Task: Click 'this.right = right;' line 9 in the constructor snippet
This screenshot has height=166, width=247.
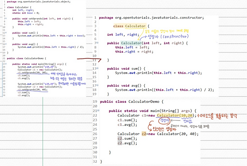Action: pyautogui.click(x=134, y=52)
